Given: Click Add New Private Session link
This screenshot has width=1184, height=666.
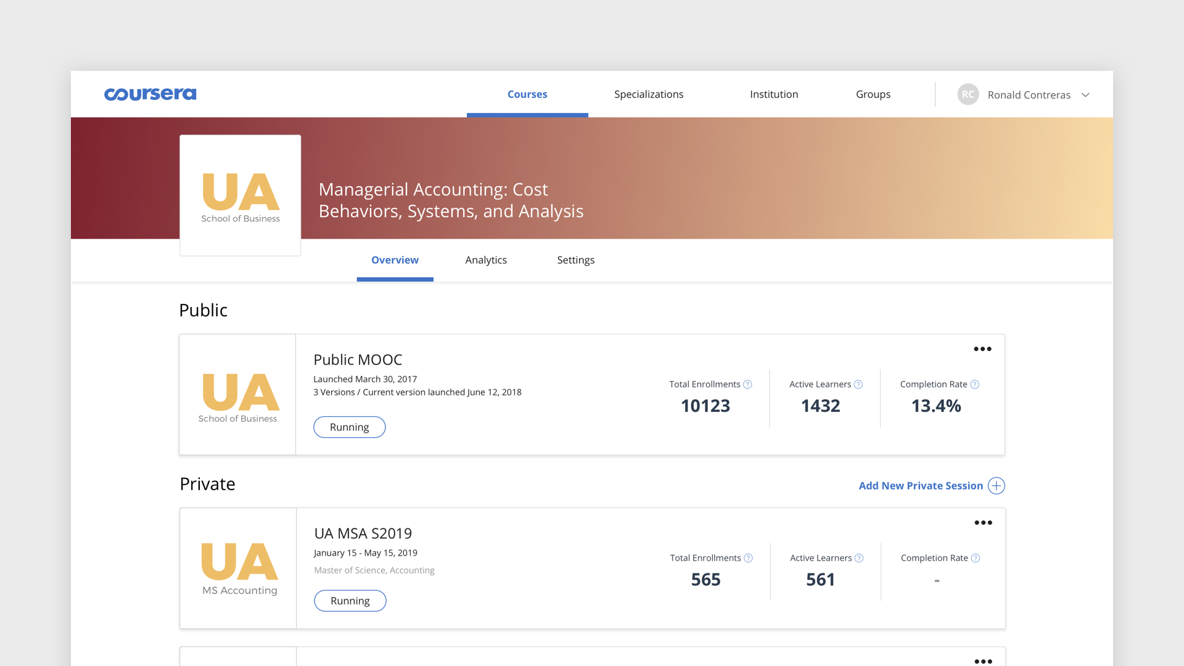Looking at the screenshot, I should 921,486.
